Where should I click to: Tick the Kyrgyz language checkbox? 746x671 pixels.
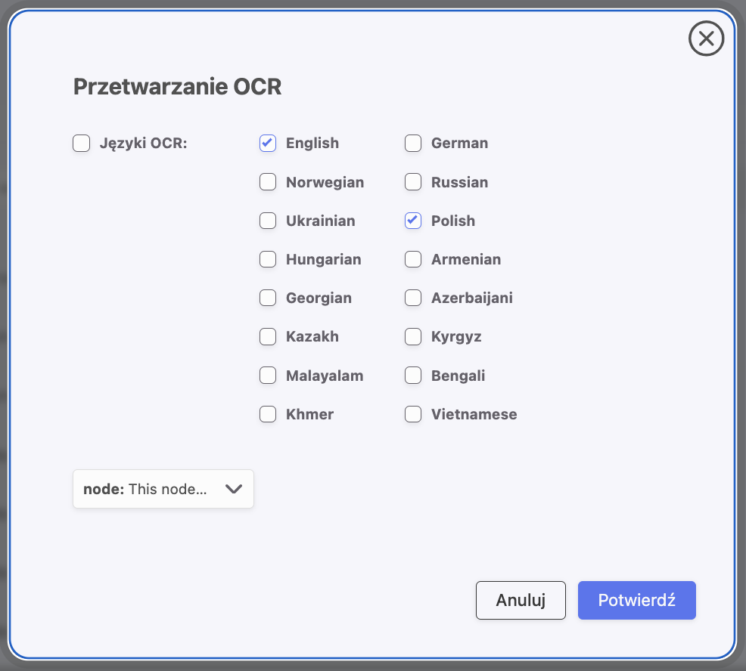pos(413,336)
